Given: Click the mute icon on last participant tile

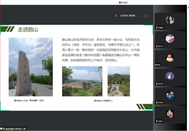Looking at the screenshot, I should click(x=157, y=121).
